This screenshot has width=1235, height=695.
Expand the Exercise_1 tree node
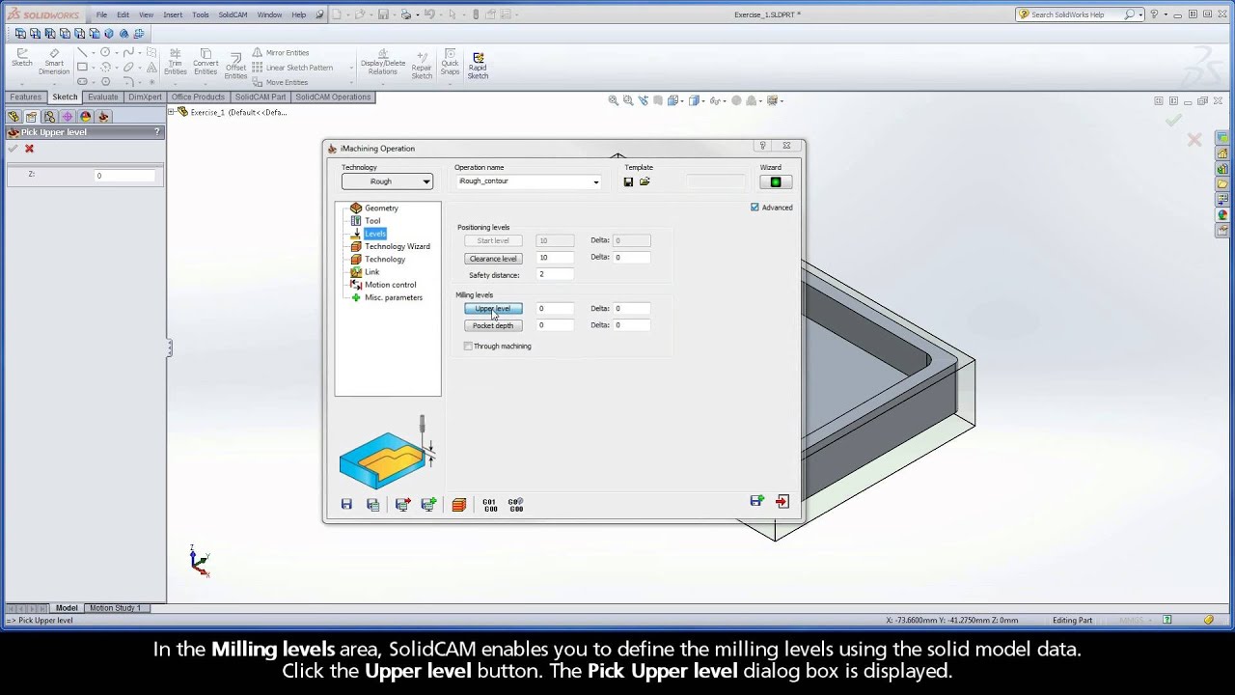tap(171, 112)
